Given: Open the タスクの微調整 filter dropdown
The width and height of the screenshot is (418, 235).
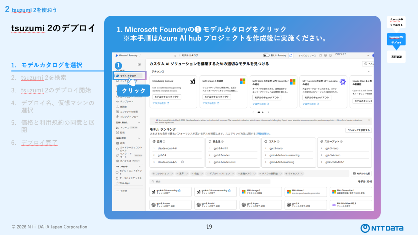Looking at the screenshot, I should point(270,174).
